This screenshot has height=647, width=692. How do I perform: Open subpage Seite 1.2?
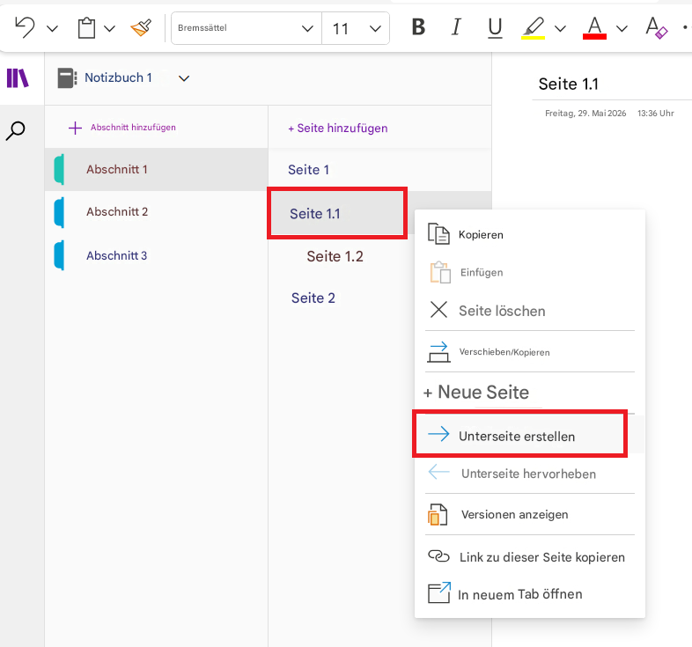335,256
